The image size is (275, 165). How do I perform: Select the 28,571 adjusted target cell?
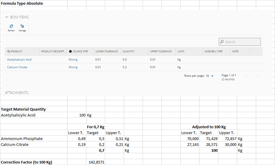(209, 145)
